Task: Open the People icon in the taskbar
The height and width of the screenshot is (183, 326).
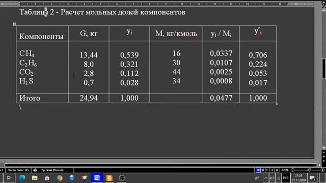Action: pos(257,178)
